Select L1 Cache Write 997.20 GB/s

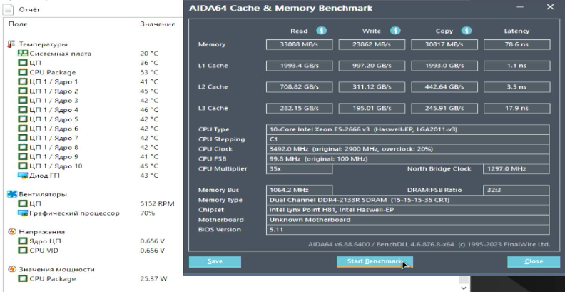(x=372, y=66)
